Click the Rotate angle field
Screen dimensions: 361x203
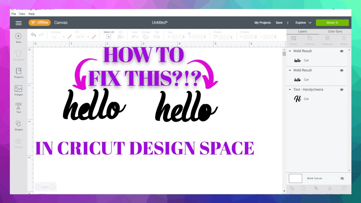226,37
